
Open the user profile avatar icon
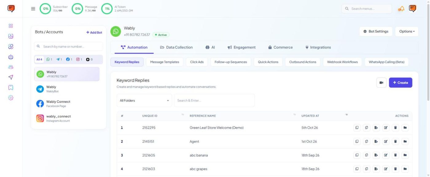coord(412,9)
